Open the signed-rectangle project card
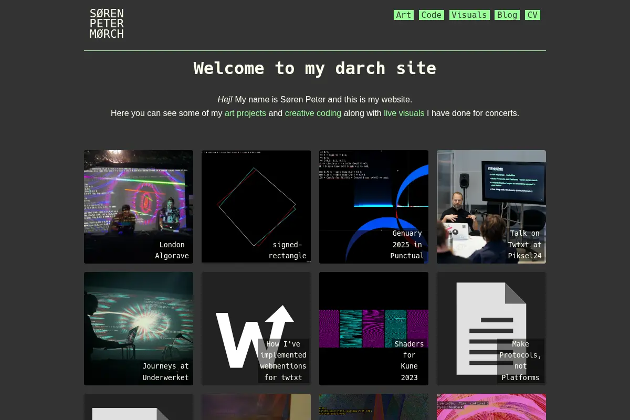Viewport: 630px width, 420px height. point(256,207)
